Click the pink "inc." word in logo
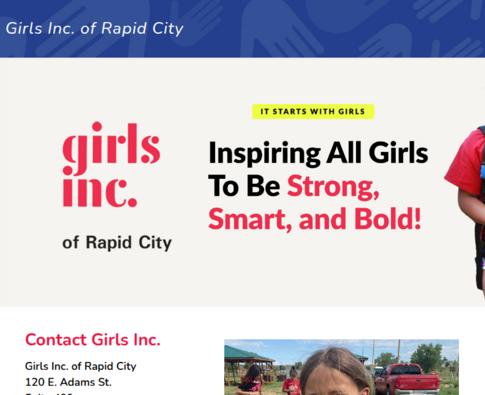 99,191
